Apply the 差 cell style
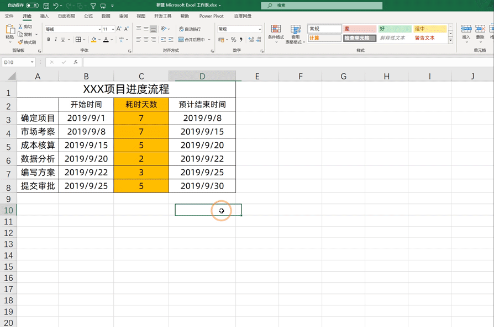Screen dimensions: 494x327 coord(360,29)
